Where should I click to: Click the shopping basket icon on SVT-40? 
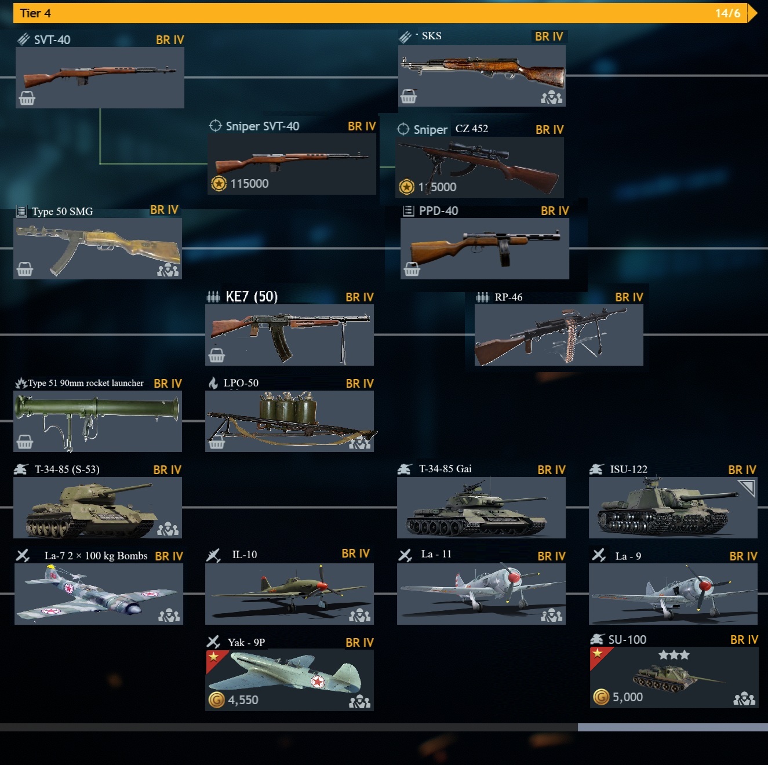tap(27, 99)
